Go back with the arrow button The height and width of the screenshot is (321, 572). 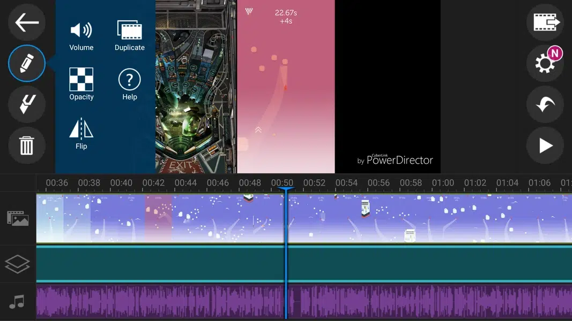[26, 22]
